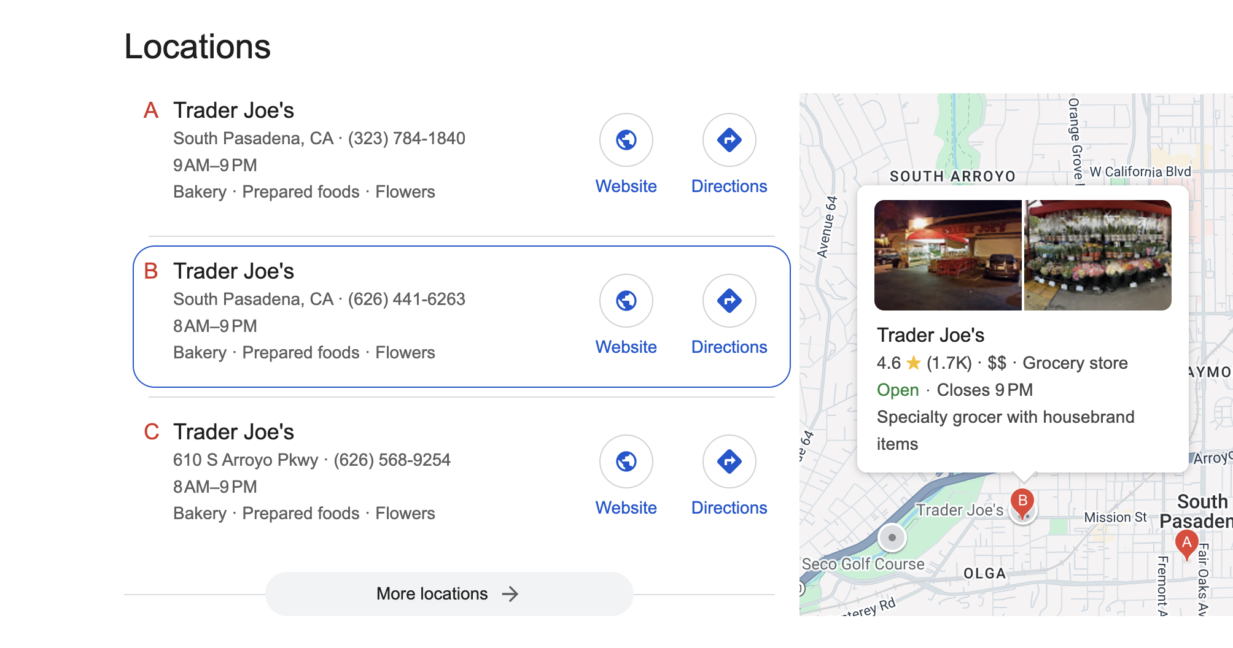Click Trader Joe's title in map popup
1233x648 pixels.
[x=930, y=335]
